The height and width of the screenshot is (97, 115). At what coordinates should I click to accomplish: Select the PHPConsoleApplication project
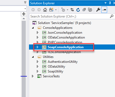[x=65, y=42]
